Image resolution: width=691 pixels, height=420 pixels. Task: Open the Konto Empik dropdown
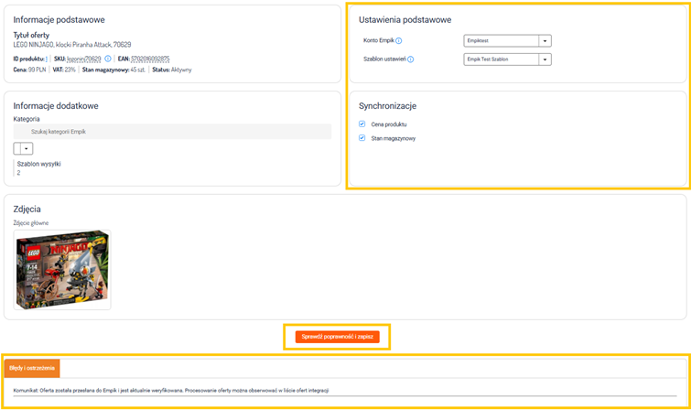[x=545, y=40]
